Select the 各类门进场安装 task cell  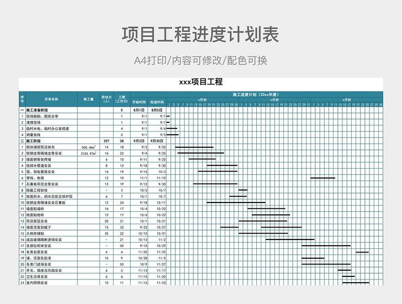52,264
